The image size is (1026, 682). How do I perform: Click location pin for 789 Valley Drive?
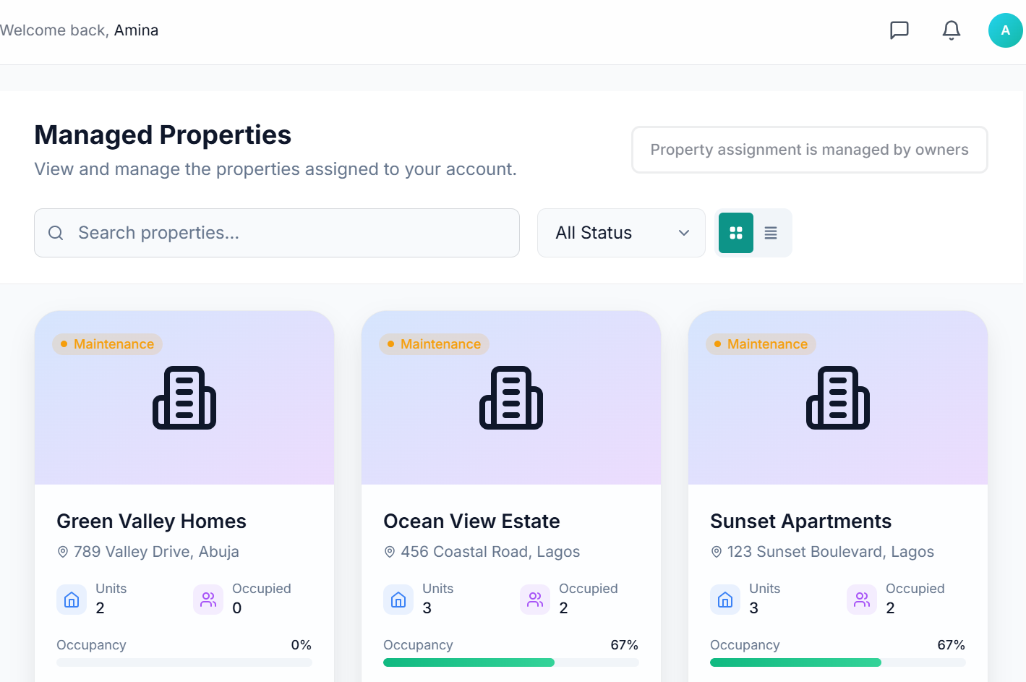click(x=63, y=552)
